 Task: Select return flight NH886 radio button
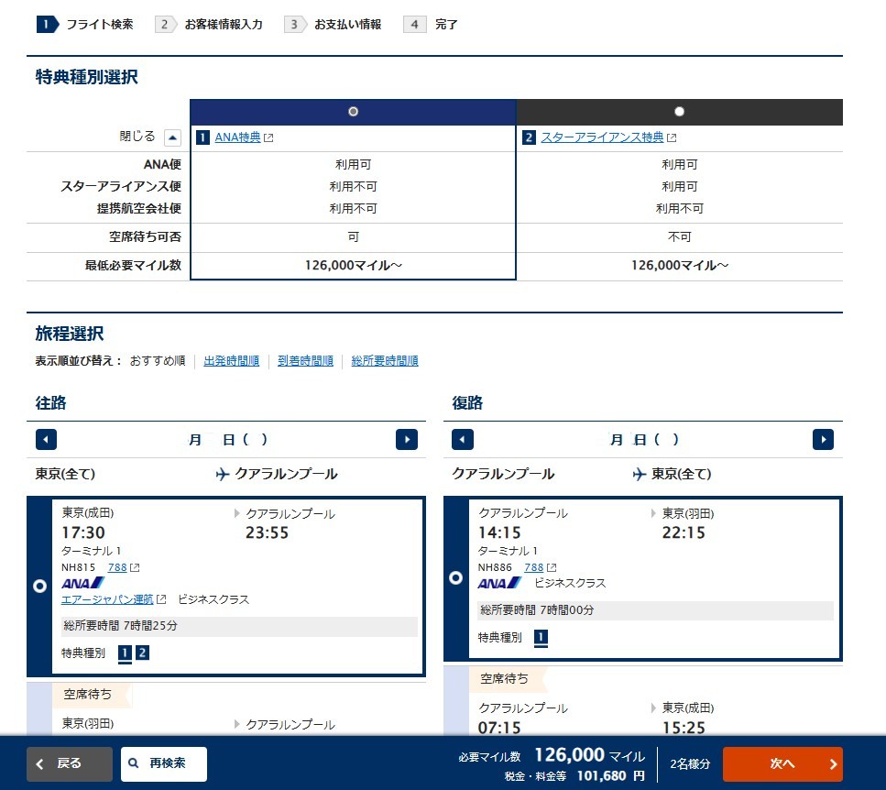coord(456,577)
